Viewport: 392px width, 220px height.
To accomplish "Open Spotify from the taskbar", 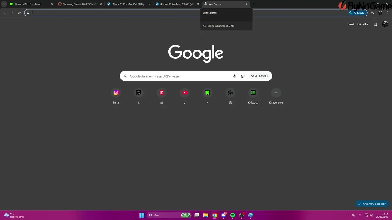I will coord(232,215).
